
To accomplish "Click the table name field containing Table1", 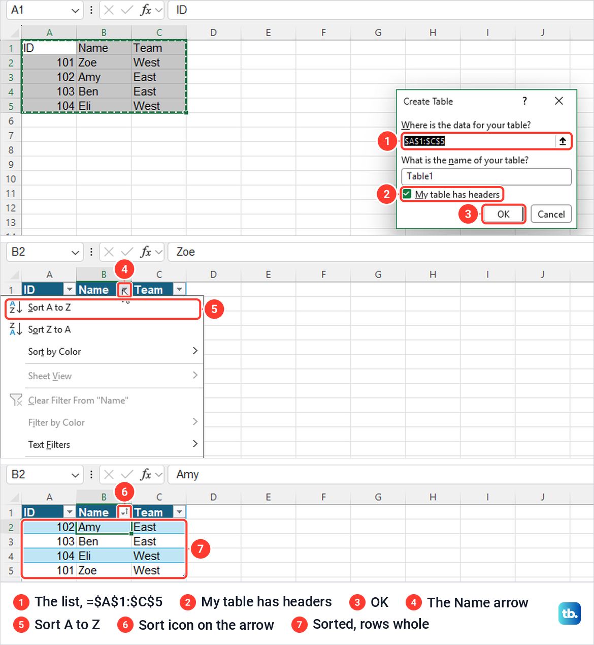I will pos(486,176).
